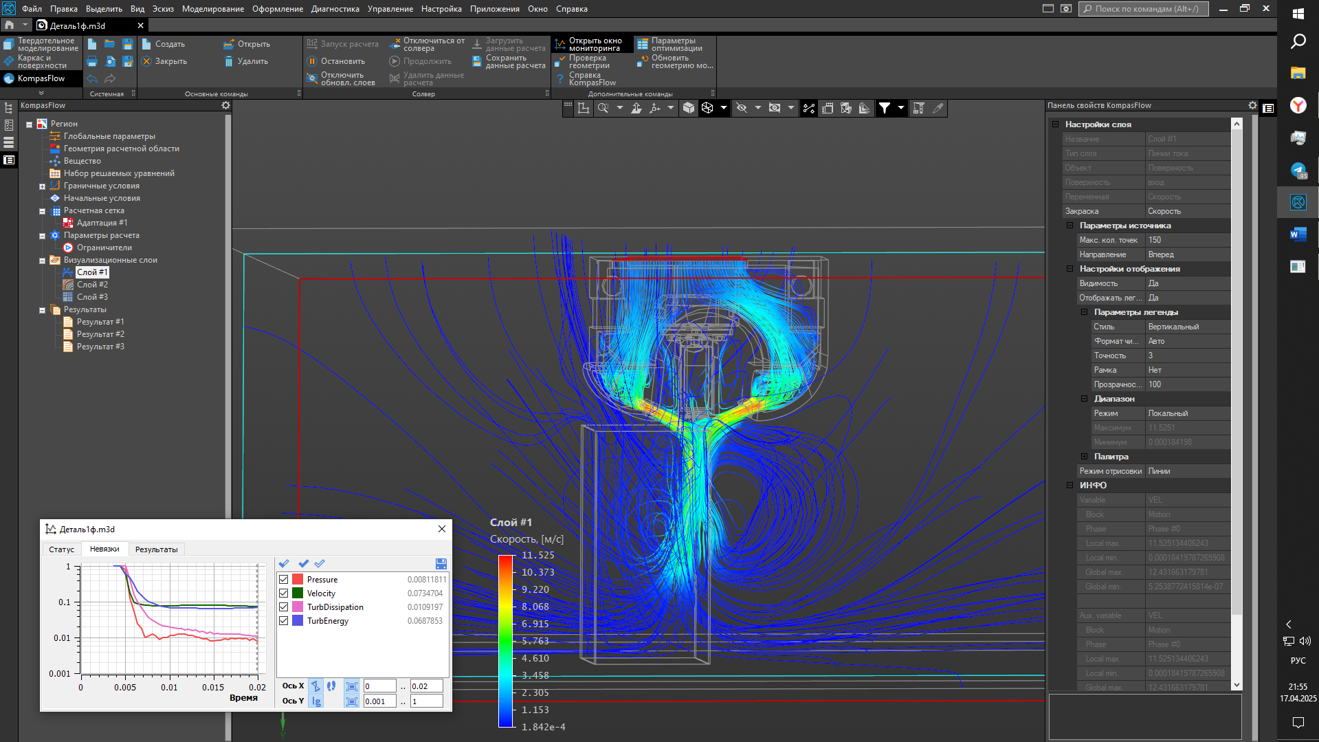Screen dimensions: 1319x742
Task: Click the Stop calculation (Остановить) icon
Action: [312, 61]
